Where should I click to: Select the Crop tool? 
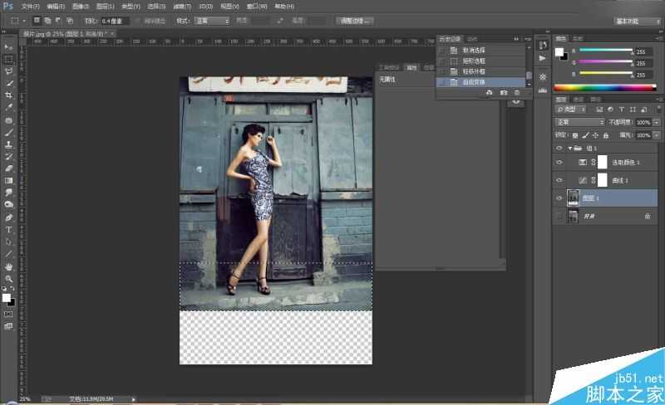coord(9,95)
